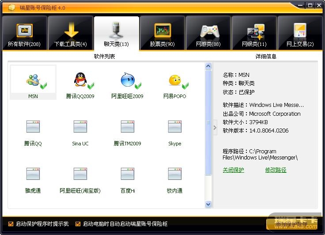325x235 pixels.
Task: Click the 种类:聊天类 detail text
Action: [238, 83]
